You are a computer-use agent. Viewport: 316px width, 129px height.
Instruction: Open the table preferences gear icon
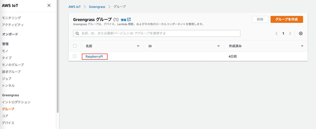pos(301,34)
